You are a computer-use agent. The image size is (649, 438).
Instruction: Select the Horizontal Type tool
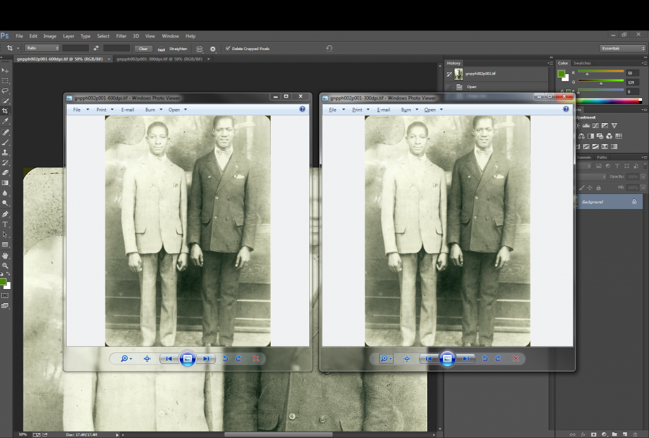[x=5, y=224]
